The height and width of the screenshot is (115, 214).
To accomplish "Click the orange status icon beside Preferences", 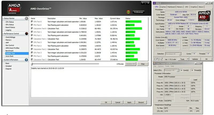I will pos(128,12).
